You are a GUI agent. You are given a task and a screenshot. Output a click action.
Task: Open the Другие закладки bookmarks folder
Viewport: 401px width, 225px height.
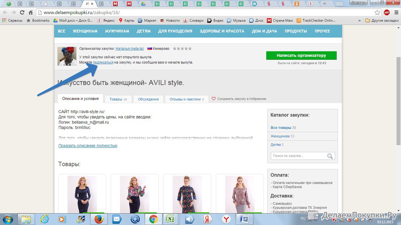pos(382,20)
